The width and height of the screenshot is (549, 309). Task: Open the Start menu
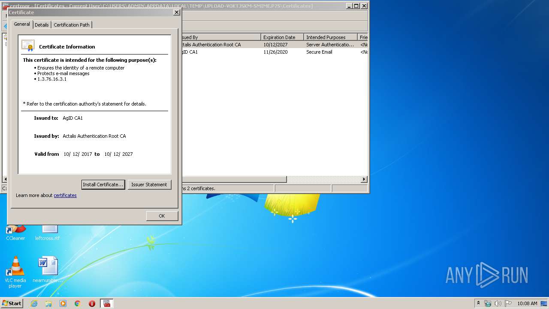pyautogui.click(x=12, y=303)
